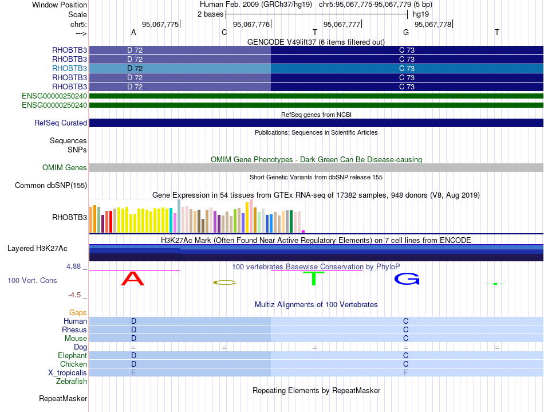Click the Mouse alignment row label

point(76,339)
